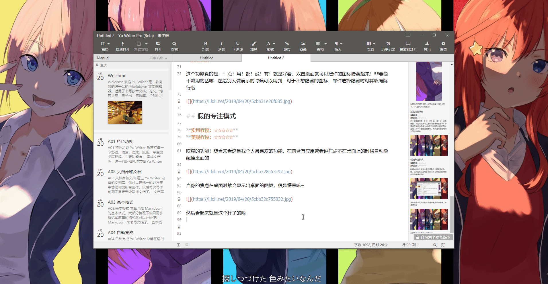548x284 pixels.
Task: Click the lightbulb icon on line 91
Action: coord(179,227)
